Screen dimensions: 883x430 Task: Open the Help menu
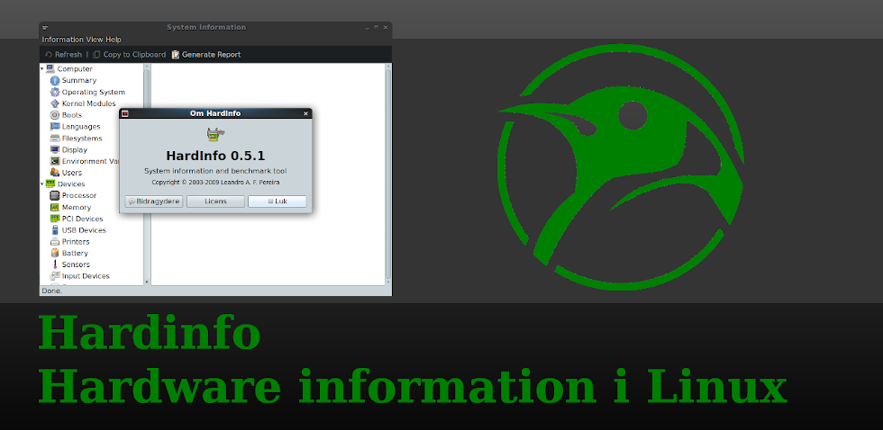[x=114, y=40]
